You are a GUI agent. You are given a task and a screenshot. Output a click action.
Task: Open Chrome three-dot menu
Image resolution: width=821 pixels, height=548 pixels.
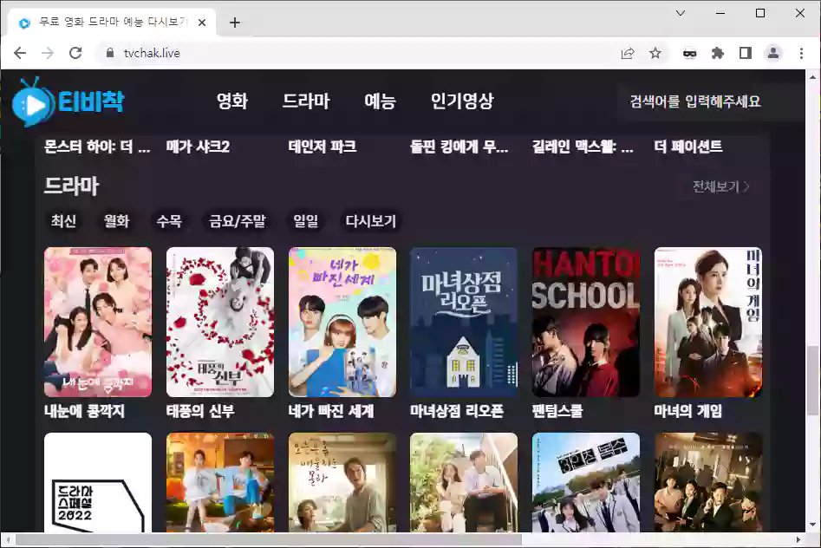point(801,53)
